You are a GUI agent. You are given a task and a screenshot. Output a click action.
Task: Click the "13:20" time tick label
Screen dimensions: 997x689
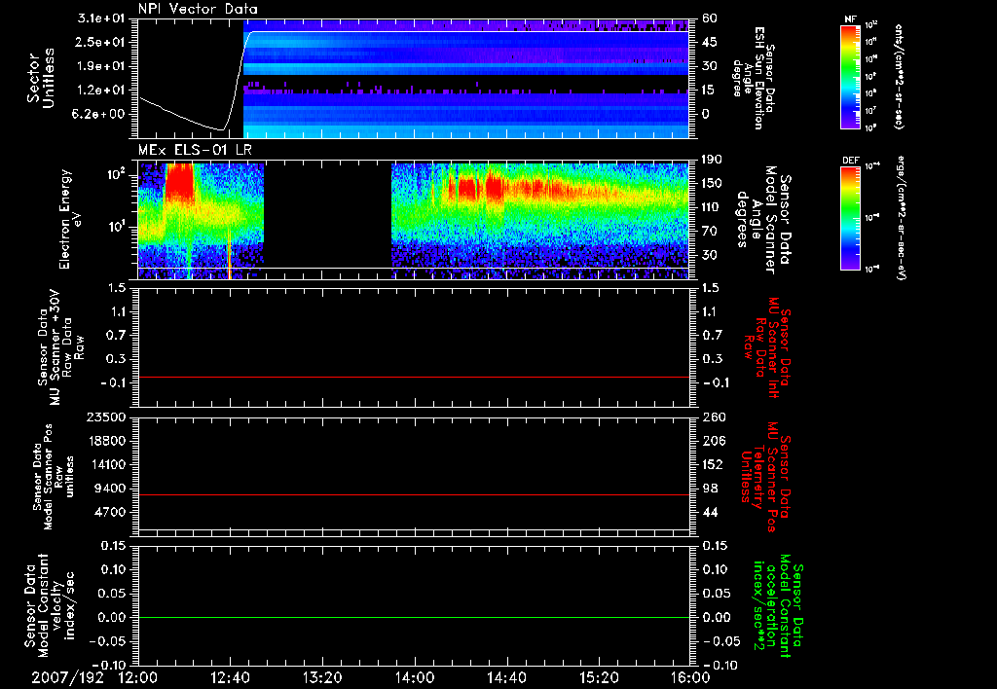(322, 677)
